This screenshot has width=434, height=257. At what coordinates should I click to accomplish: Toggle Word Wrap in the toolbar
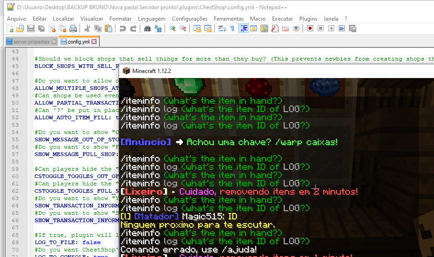point(222,28)
